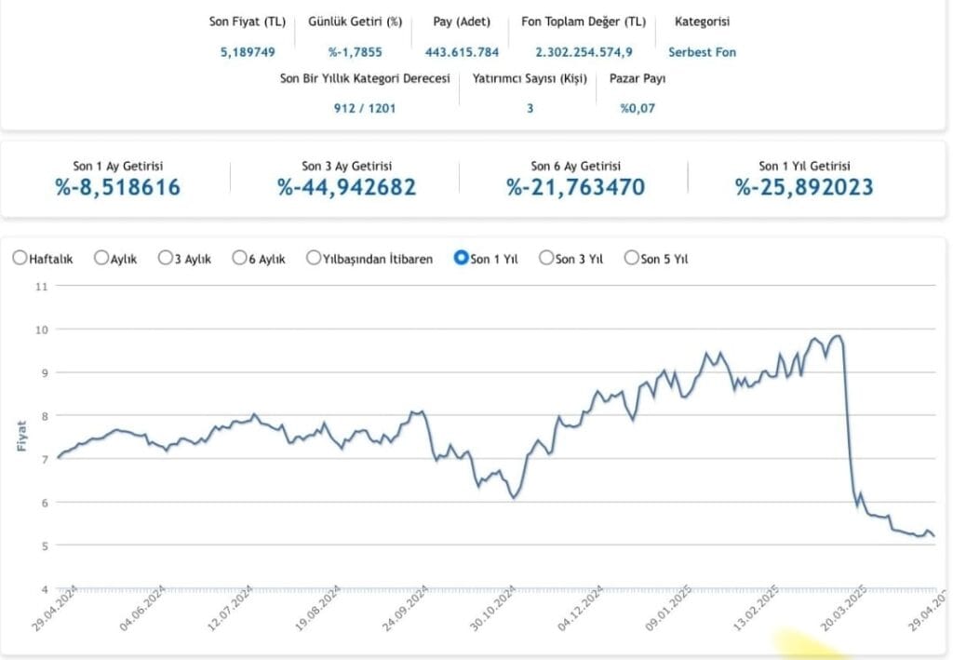Open the Serbest Fon category link
Screen dimensions: 953x660
click(x=702, y=52)
